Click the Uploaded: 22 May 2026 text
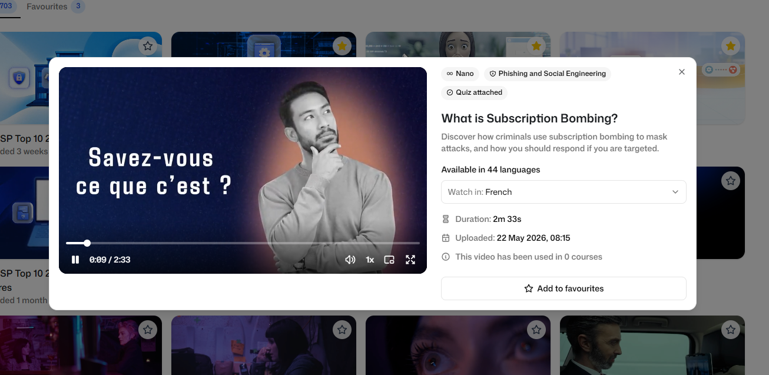Viewport: 769px width, 375px height. 512,238
